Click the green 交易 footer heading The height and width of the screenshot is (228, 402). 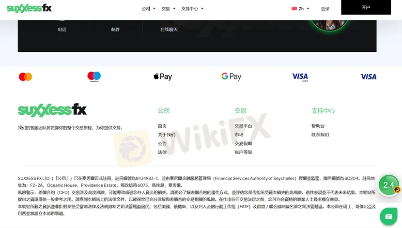point(240,111)
